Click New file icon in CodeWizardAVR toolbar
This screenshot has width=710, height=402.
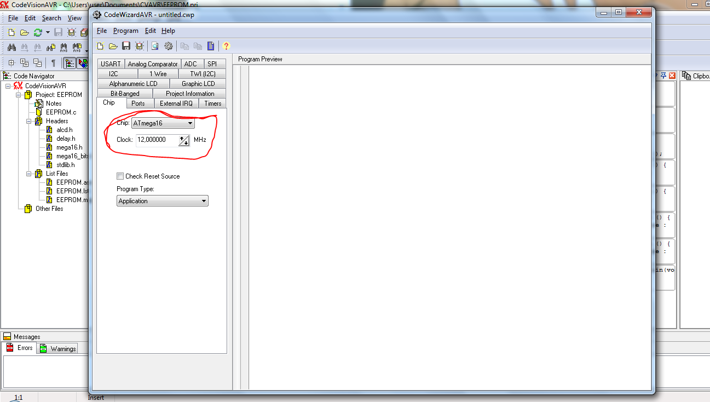click(100, 46)
